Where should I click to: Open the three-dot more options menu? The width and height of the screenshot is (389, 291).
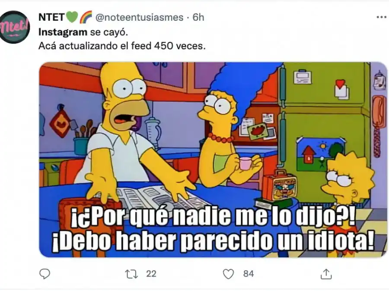pos(382,17)
